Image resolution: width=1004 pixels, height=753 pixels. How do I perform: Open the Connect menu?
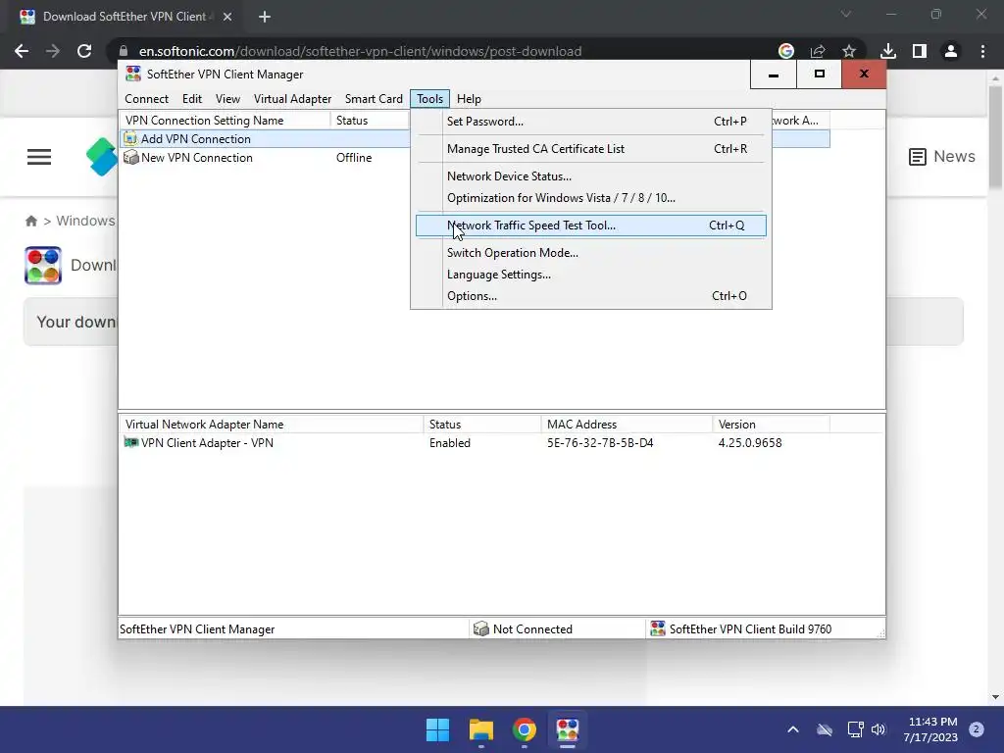pos(147,99)
